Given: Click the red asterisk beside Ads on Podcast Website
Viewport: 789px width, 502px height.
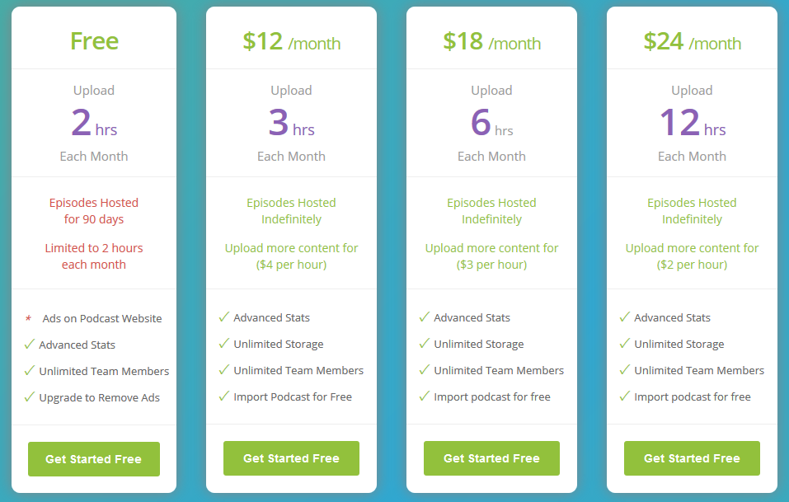Looking at the screenshot, I should click(28, 319).
